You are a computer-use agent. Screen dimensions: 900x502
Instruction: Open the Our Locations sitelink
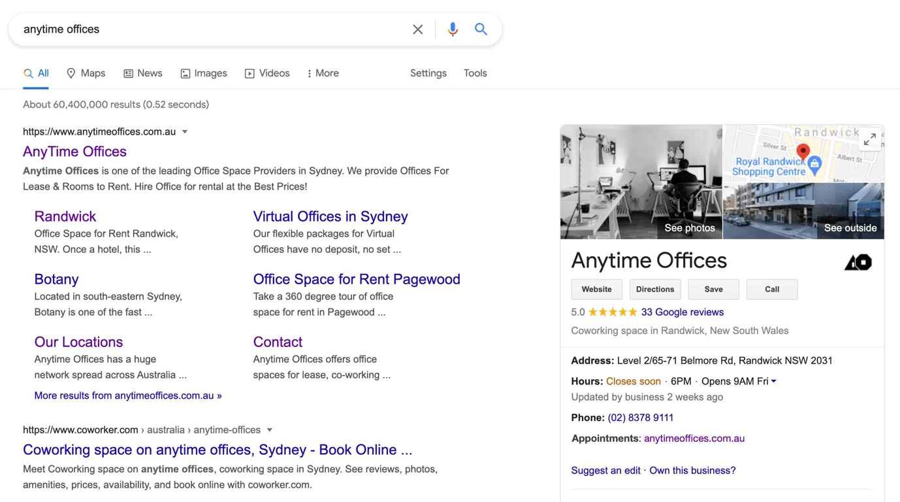point(78,342)
